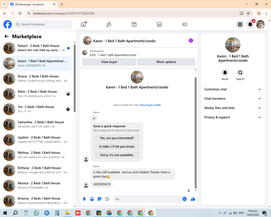The image size is (271, 217).
Task: Open Robert - 2 Beds 1 Bath House chat
Action: pyautogui.click(x=37, y=48)
